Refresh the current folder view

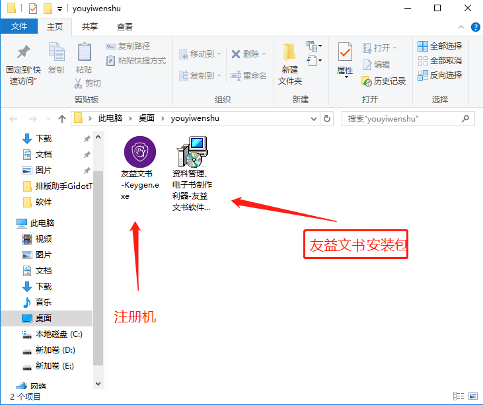click(x=328, y=119)
